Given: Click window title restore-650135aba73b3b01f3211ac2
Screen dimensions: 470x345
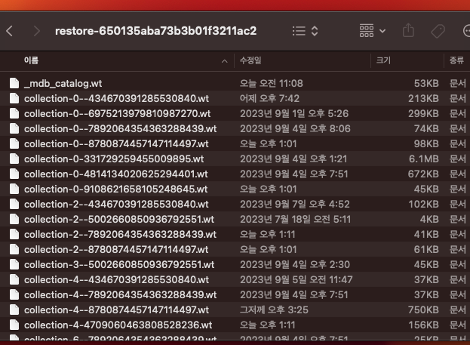Looking at the screenshot, I should pyautogui.click(x=156, y=31).
